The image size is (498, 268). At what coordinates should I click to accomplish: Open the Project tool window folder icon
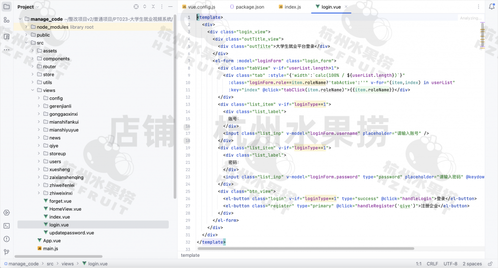point(6,7)
